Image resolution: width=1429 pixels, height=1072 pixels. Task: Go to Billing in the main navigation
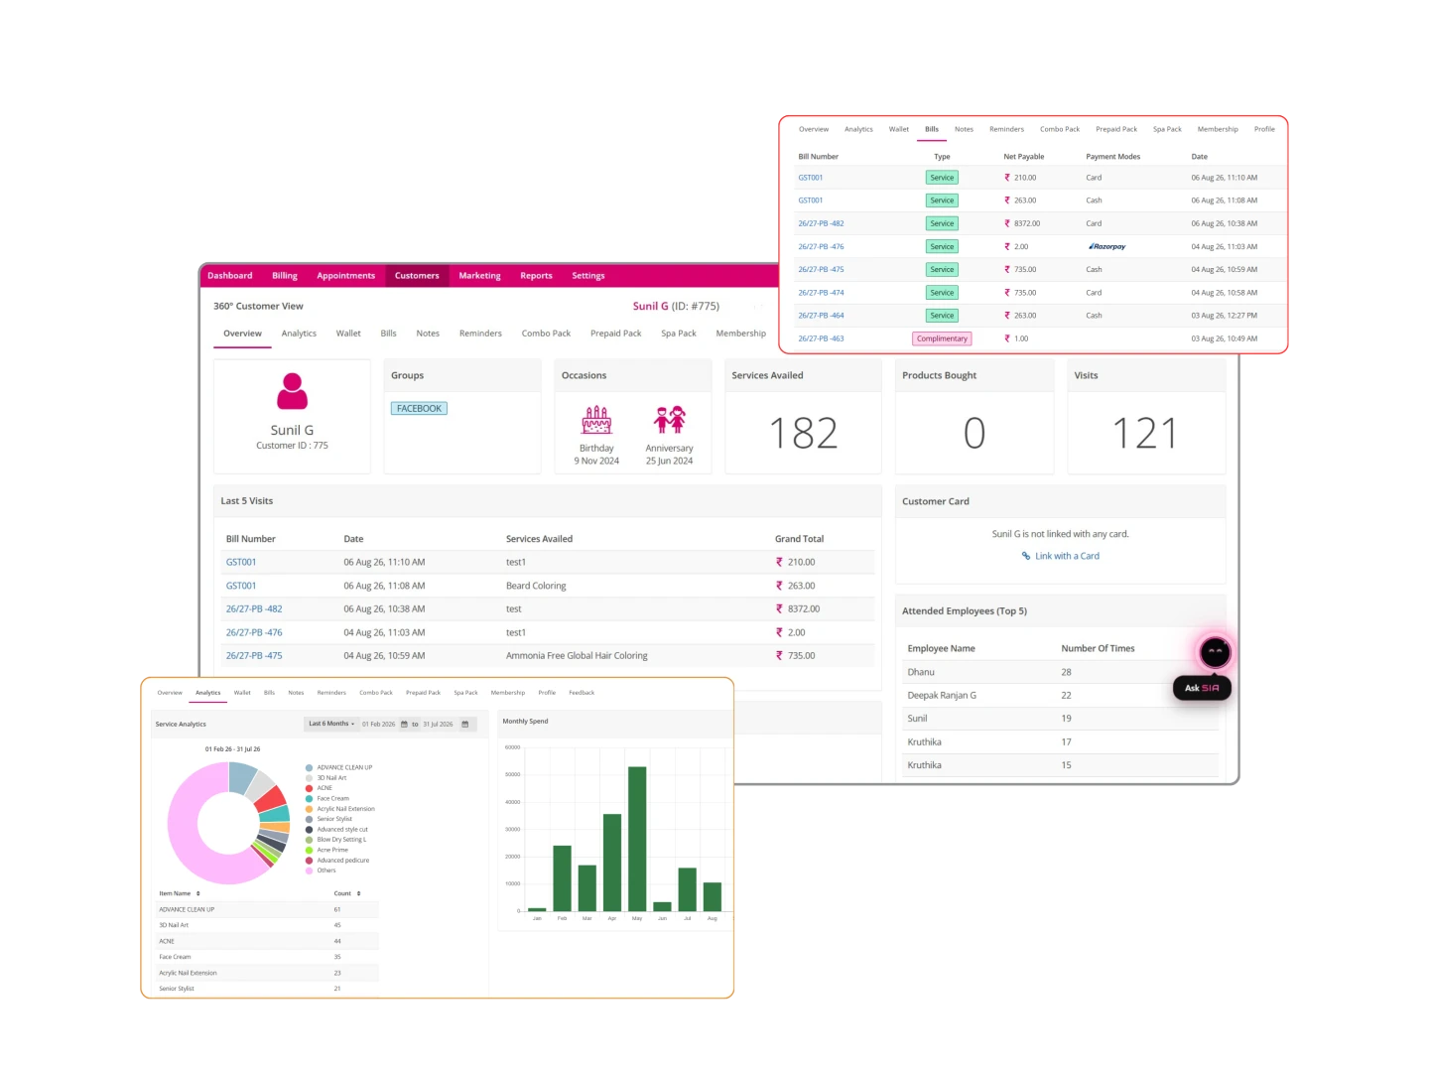coord(285,276)
